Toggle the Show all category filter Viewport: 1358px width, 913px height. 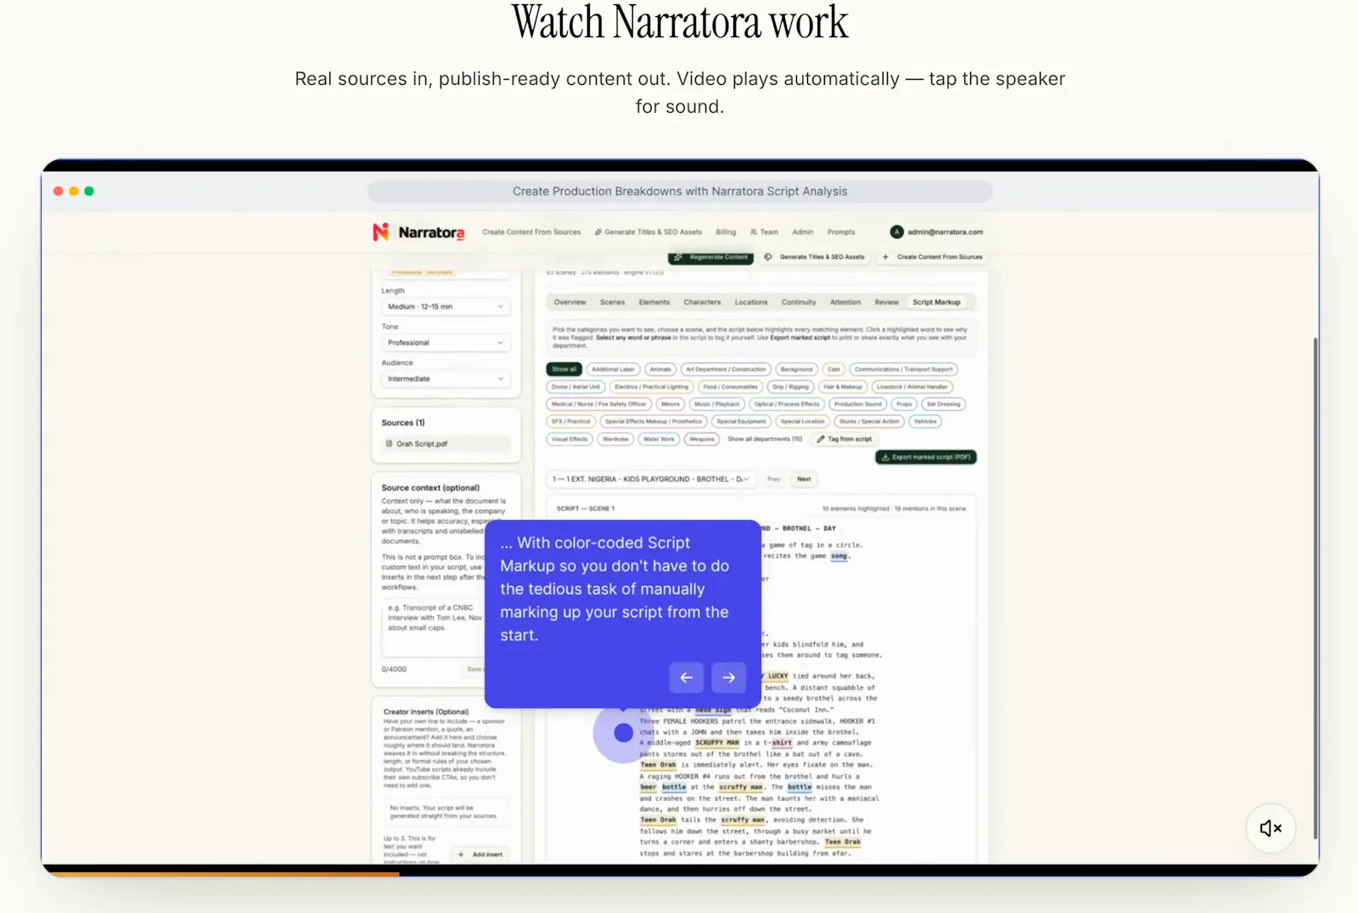click(564, 369)
